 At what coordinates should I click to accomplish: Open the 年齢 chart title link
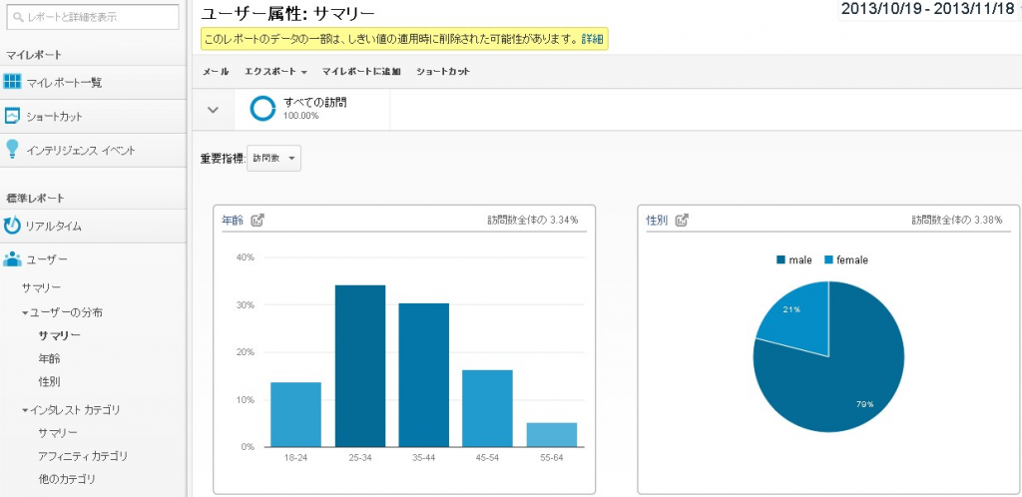coord(233,221)
